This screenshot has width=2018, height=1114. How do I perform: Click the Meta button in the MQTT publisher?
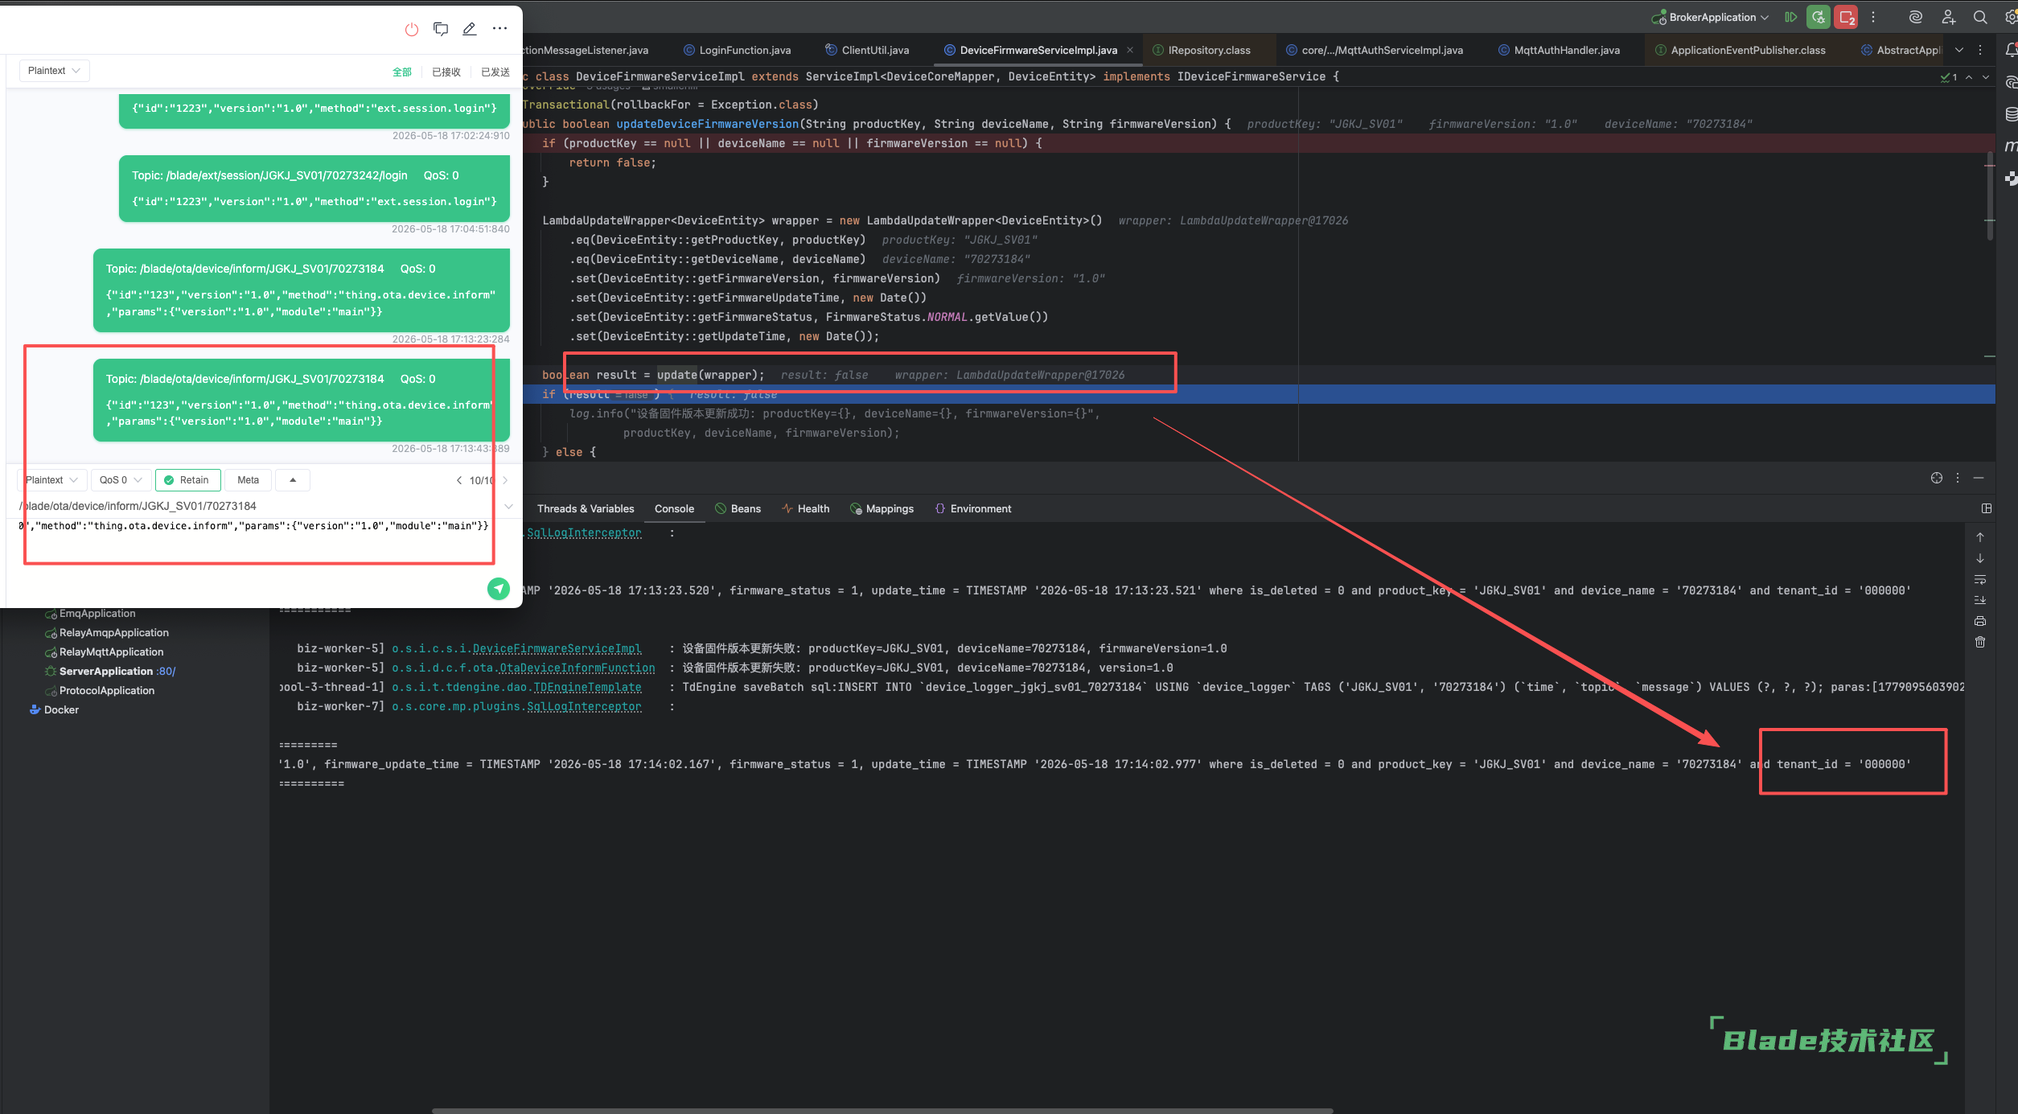coord(249,480)
